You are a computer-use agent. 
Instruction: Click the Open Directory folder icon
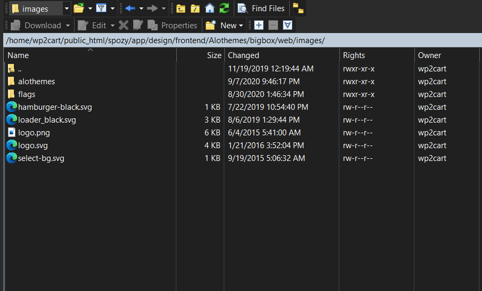point(79,9)
